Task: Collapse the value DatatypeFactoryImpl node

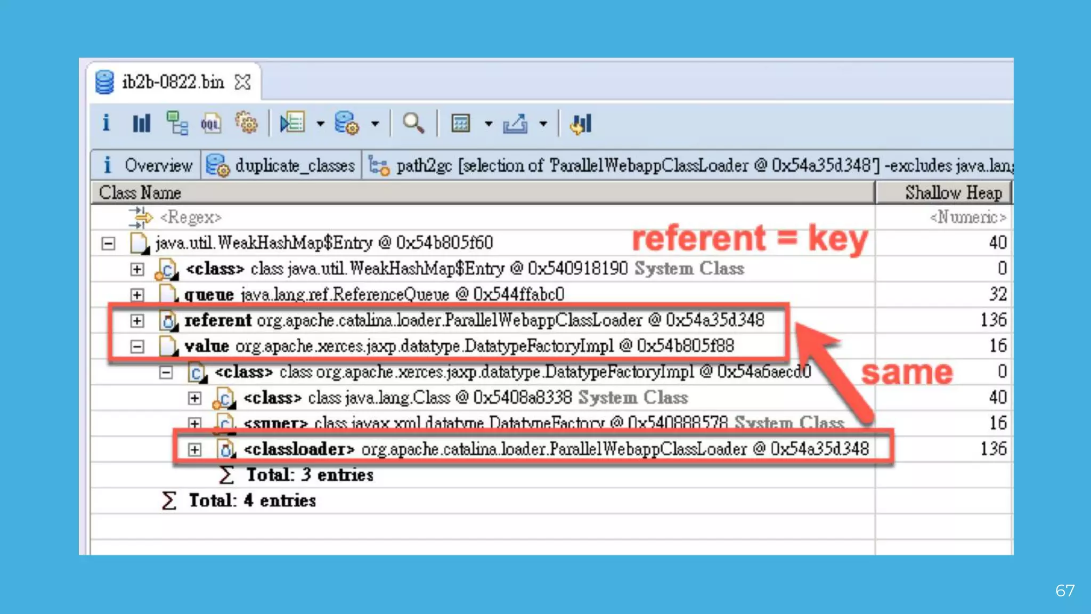Action: click(137, 347)
